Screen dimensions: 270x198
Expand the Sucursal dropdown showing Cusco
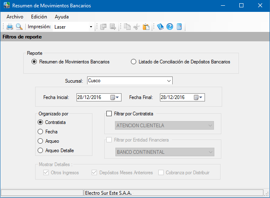pos(169,81)
